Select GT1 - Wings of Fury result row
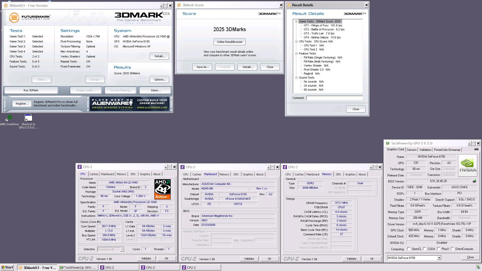This screenshot has height=271, width=482. click(323, 25)
